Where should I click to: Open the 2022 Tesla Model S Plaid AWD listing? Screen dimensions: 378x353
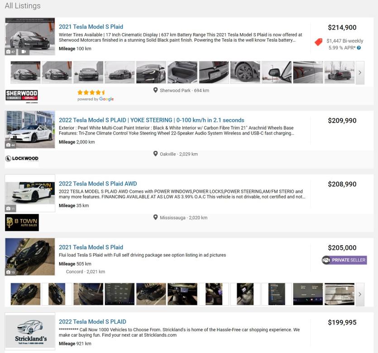point(98,184)
